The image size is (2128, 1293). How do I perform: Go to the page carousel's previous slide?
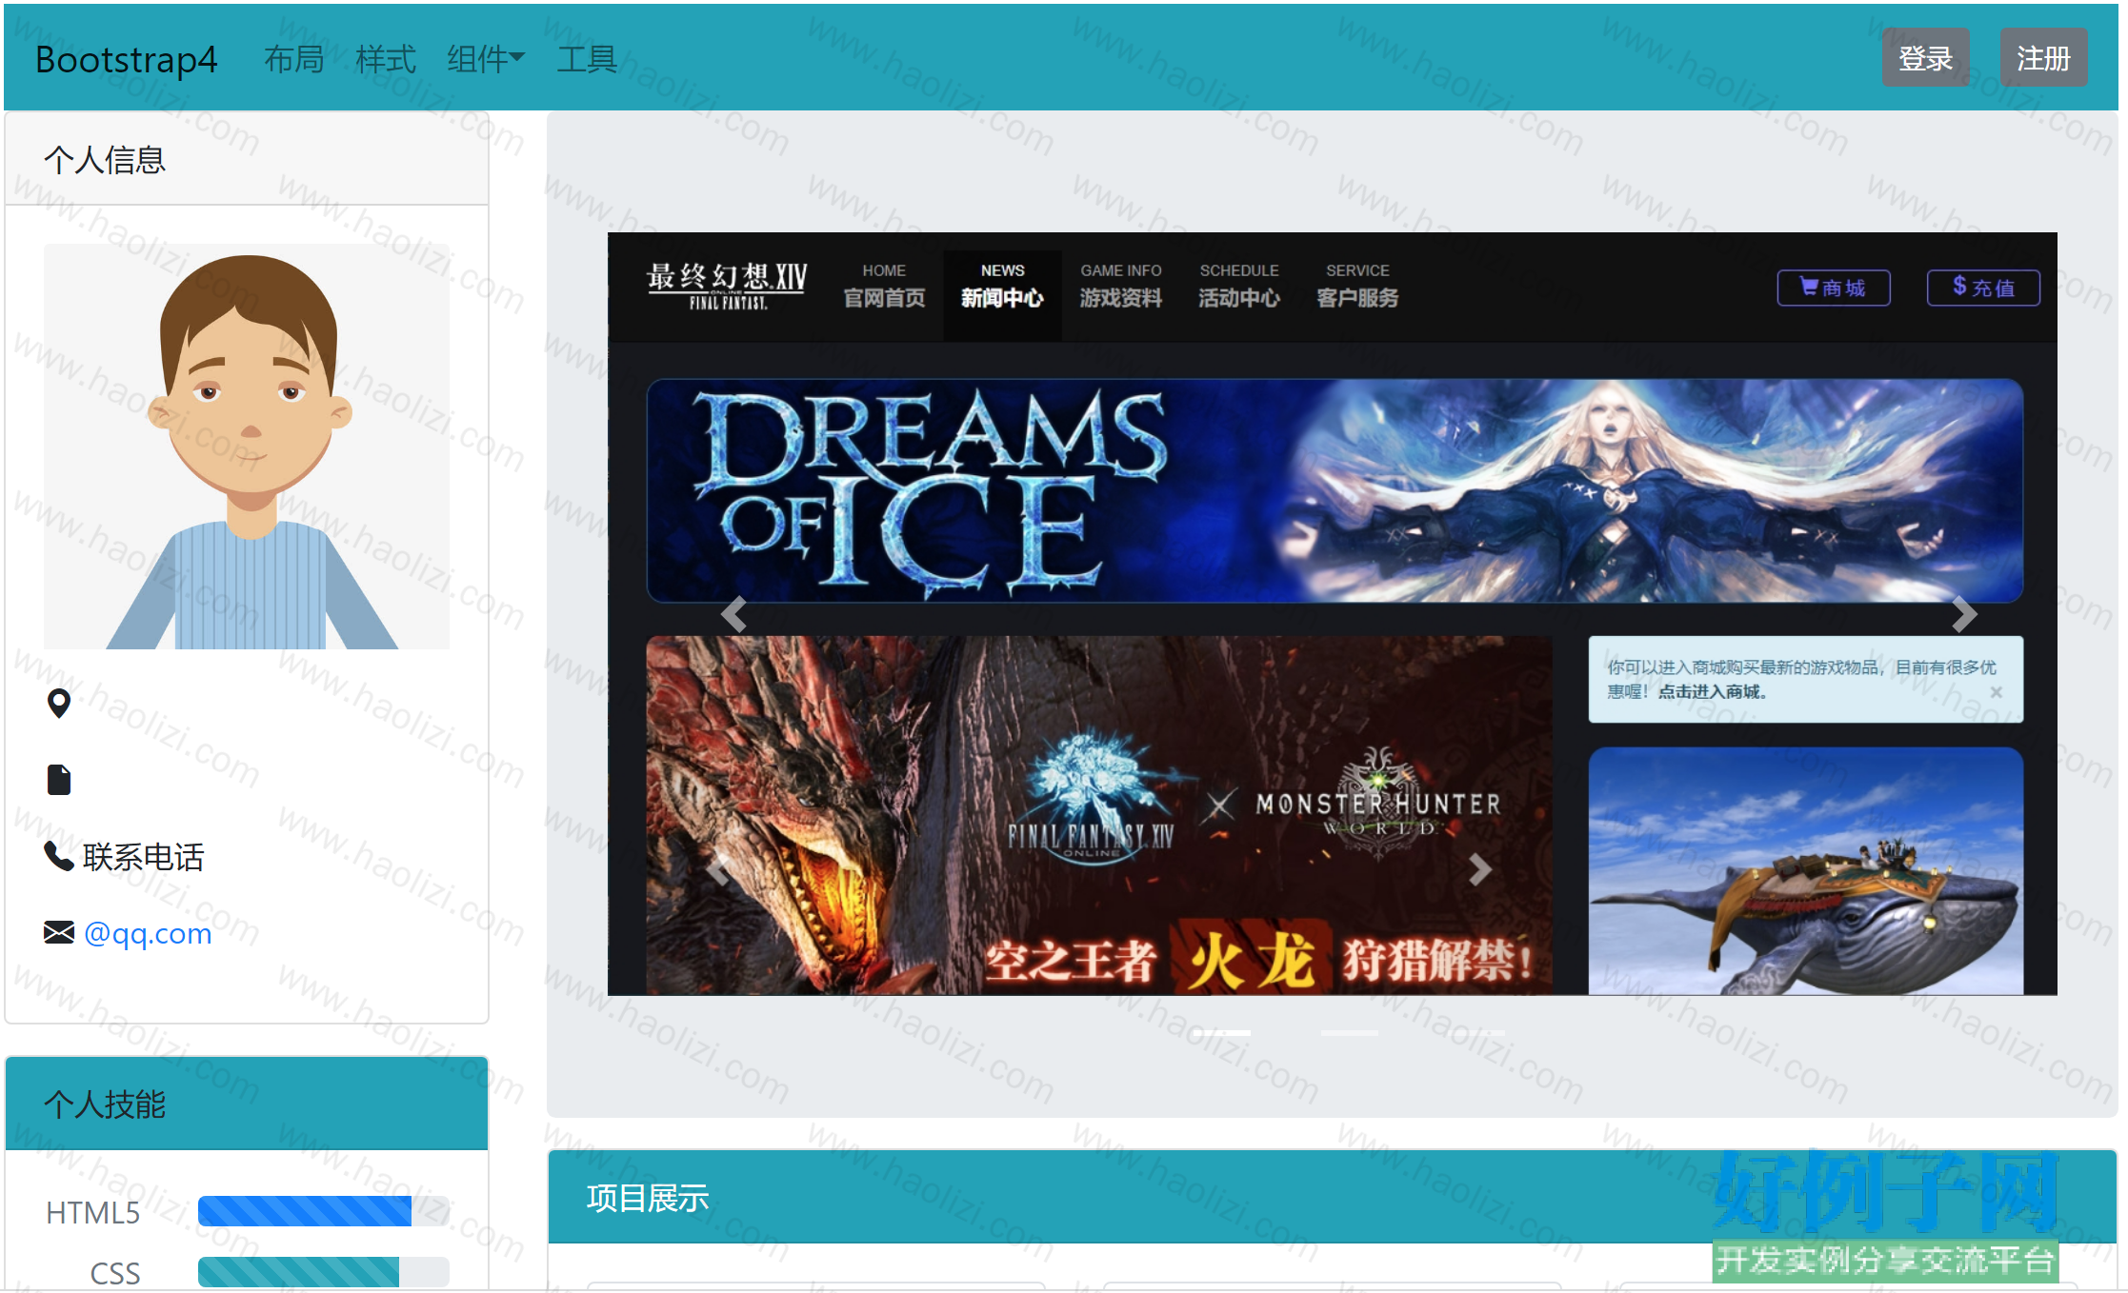733,614
